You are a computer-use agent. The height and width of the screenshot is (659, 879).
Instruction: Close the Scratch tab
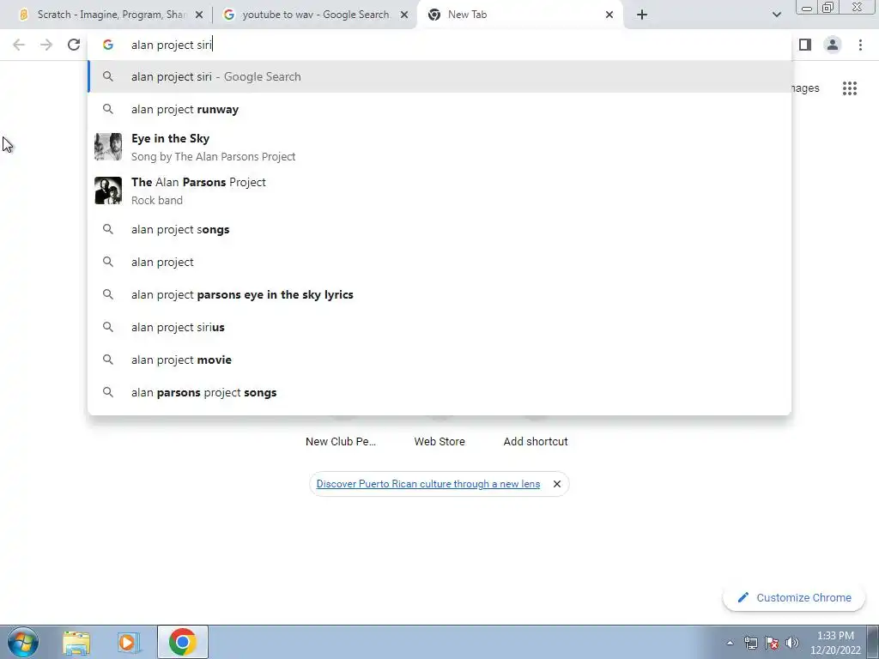point(199,15)
